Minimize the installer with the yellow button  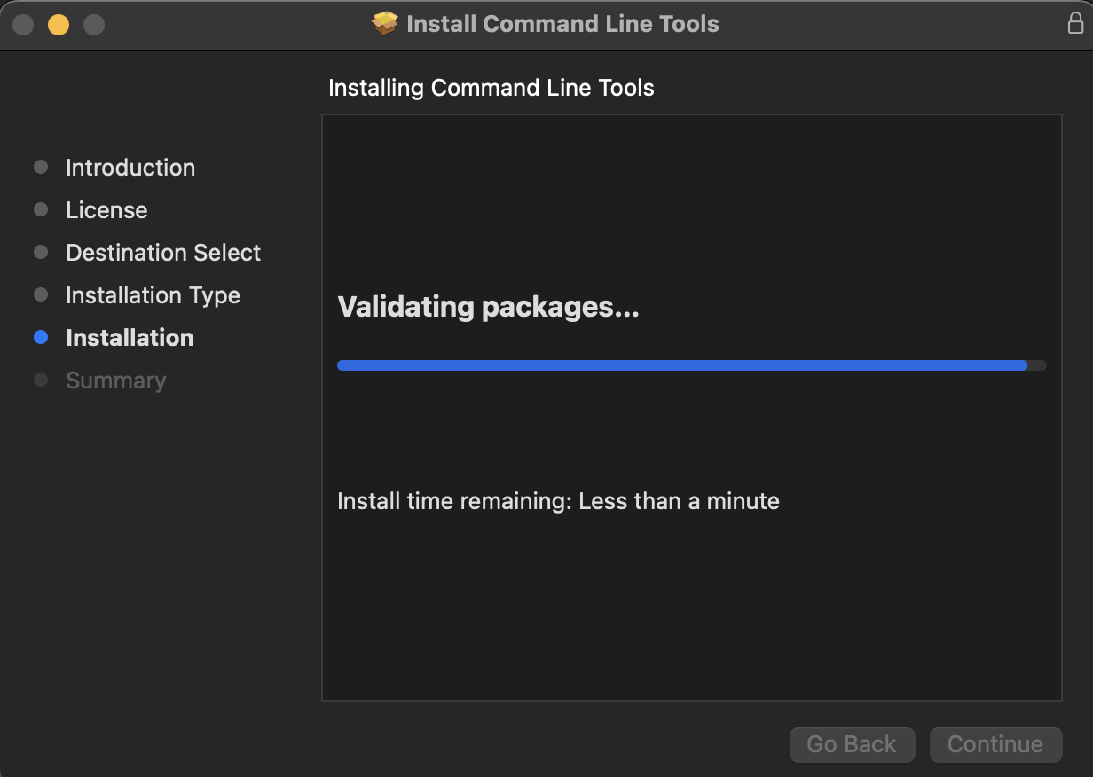59,24
